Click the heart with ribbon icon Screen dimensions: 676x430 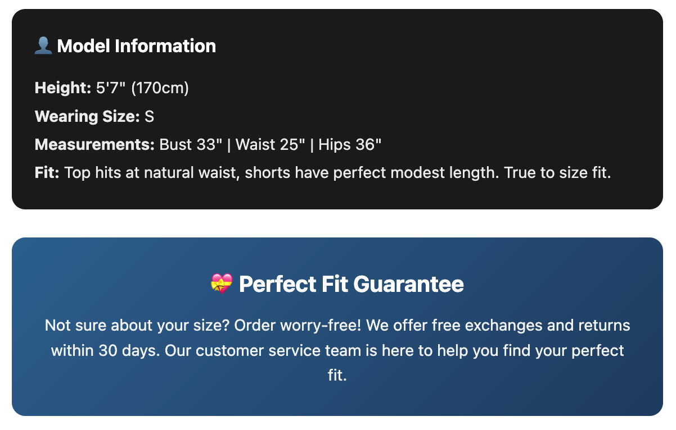pos(221,284)
